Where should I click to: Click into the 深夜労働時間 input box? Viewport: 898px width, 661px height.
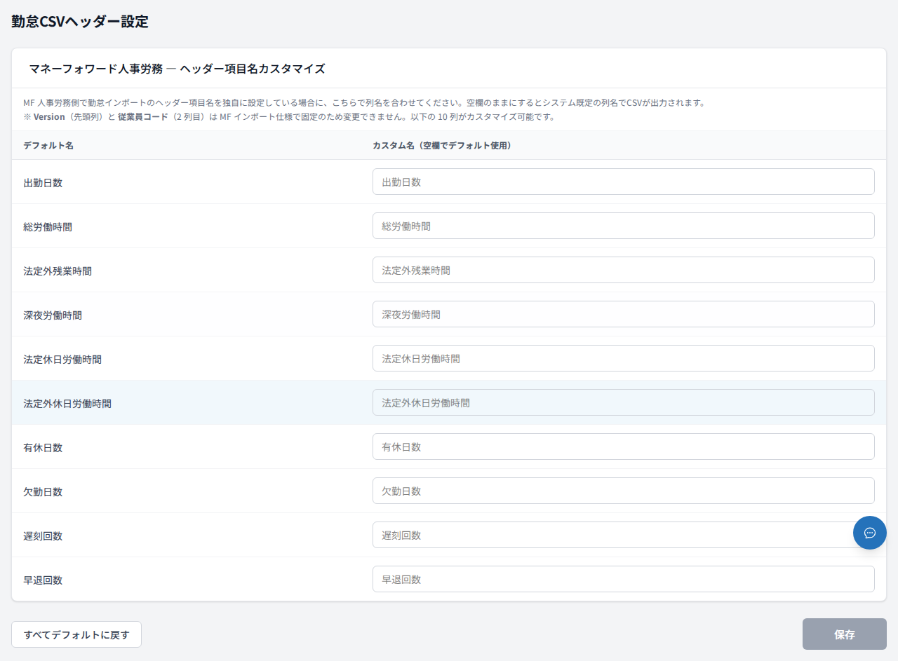pos(624,314)
